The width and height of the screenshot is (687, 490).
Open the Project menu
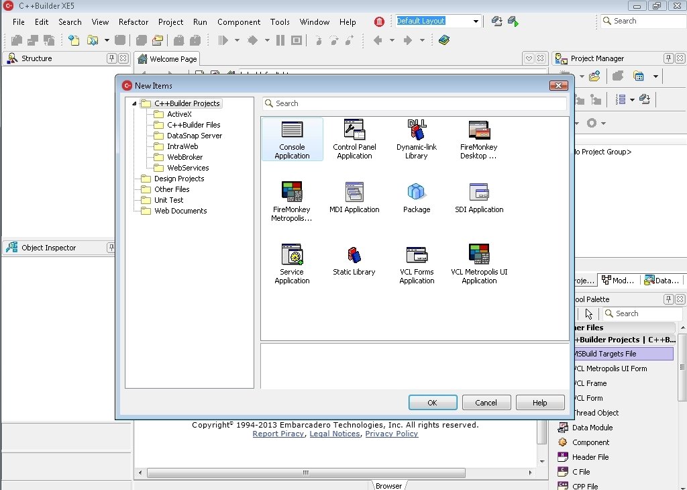[x=170, y=22]
